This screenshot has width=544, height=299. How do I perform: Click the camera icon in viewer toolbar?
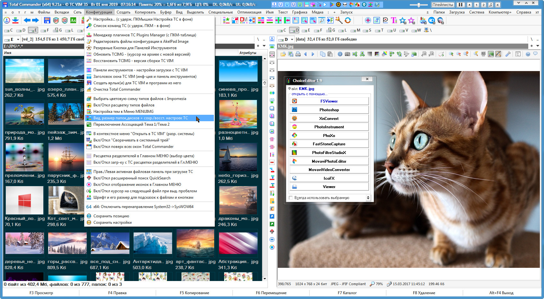click(347, 54)
